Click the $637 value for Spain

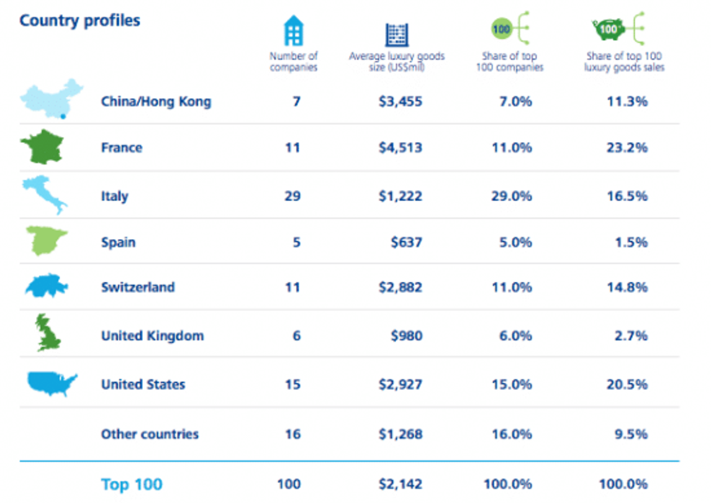click(407, 242)
